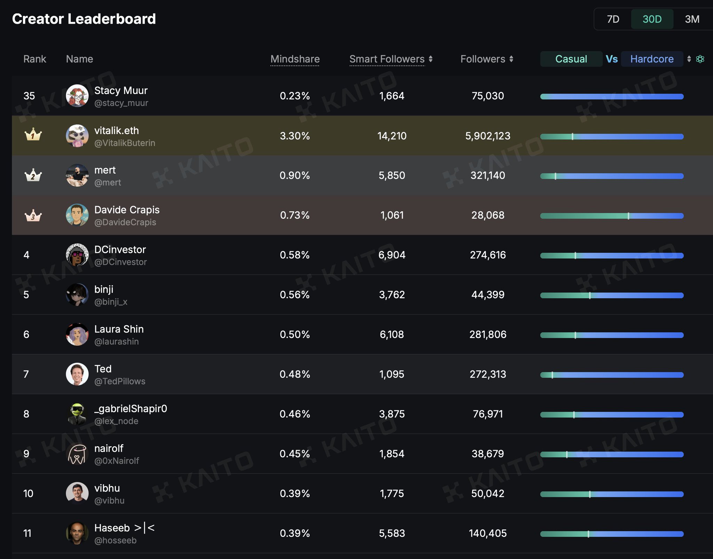Click mert's silver crown rank icon

tap(33, 175)
